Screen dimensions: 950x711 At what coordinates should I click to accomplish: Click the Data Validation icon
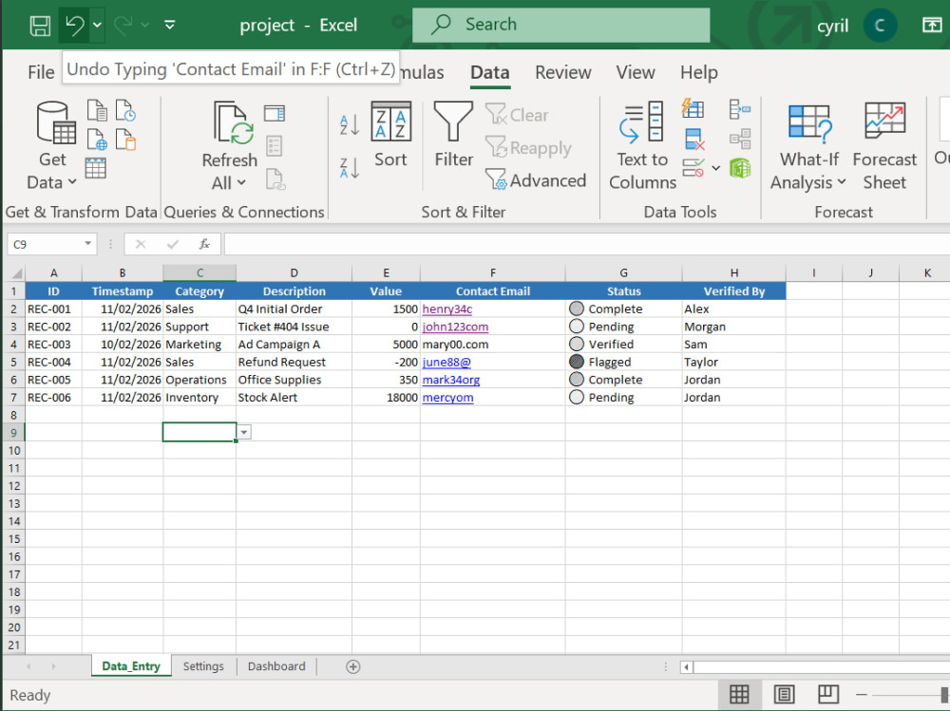693,168
